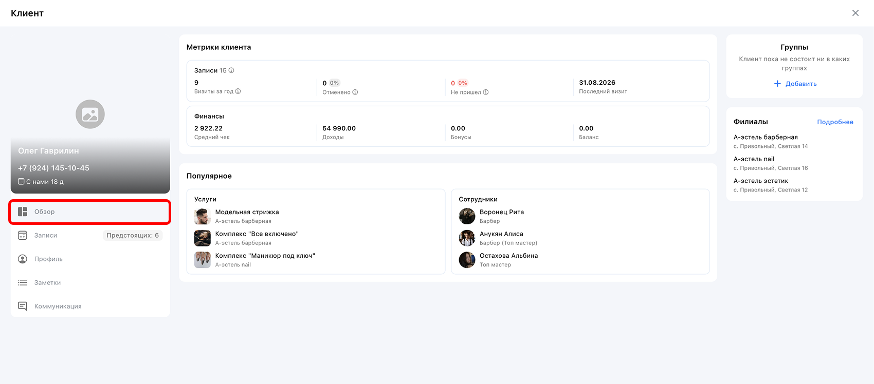Click Анукян Алиса employee avatar

click(x=467, y=238)
